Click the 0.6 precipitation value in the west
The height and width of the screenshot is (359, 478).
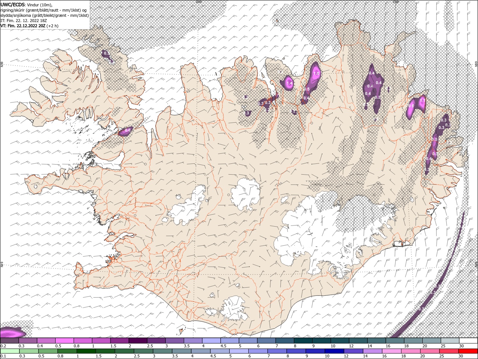pyautogui.click(x=127, y=130)
